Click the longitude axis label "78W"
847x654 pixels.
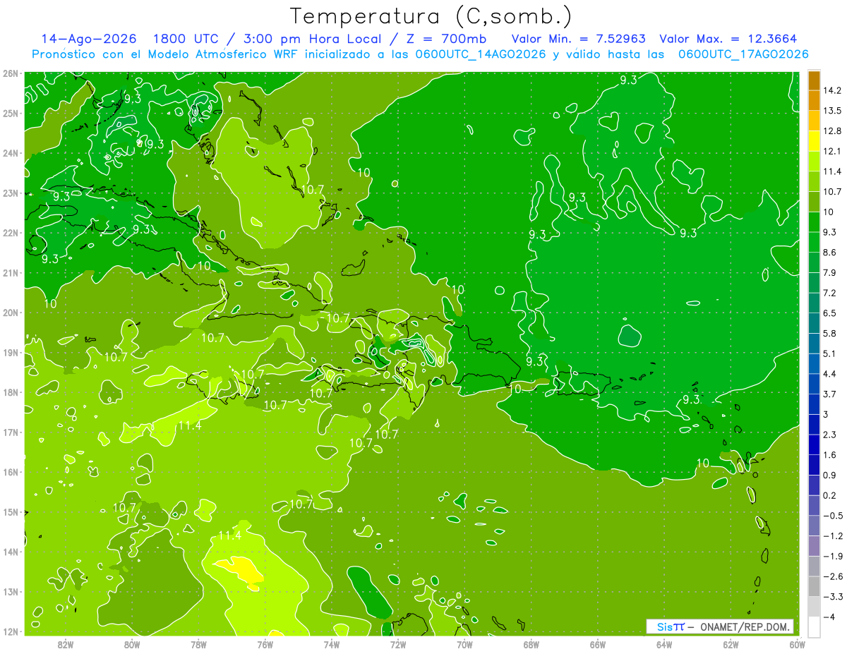tap(198, 644)
